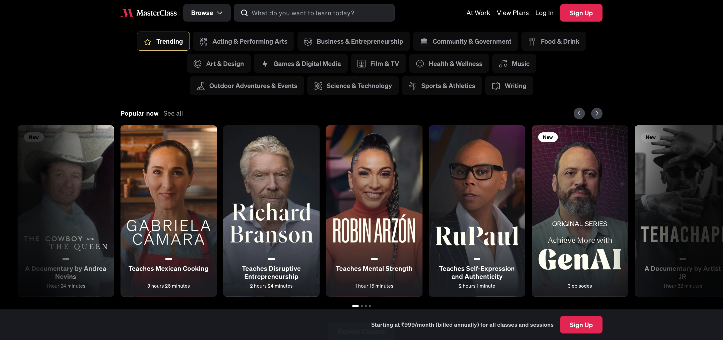Click 'Starting at ₹999/month' banner text
The height and width of the screenshot is (340, 723).
coord(462,325)
